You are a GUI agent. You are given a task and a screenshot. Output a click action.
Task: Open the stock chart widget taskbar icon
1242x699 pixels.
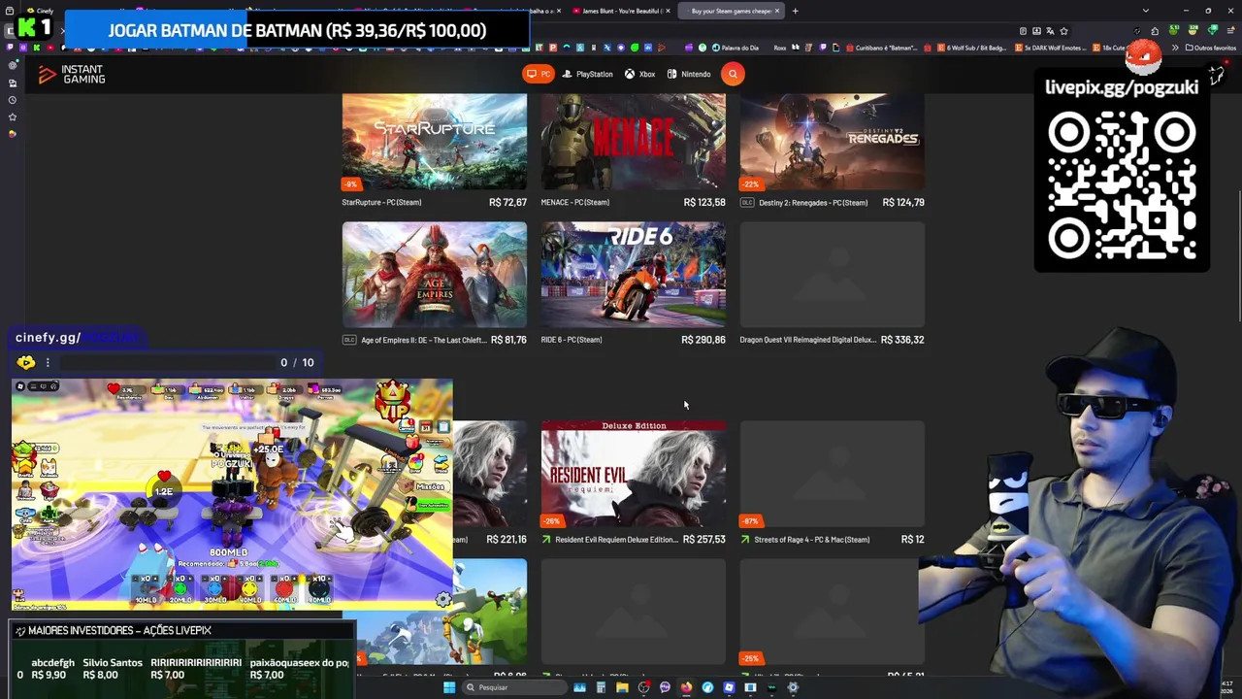(x=579, y=687)
